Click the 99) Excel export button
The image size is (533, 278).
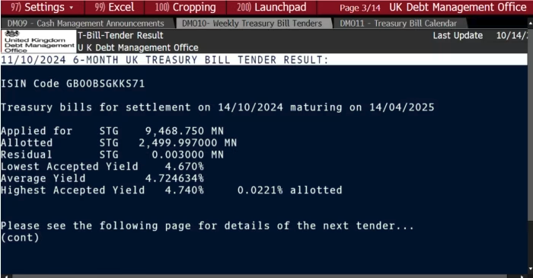pyautogui.click(x=114, y=7)
